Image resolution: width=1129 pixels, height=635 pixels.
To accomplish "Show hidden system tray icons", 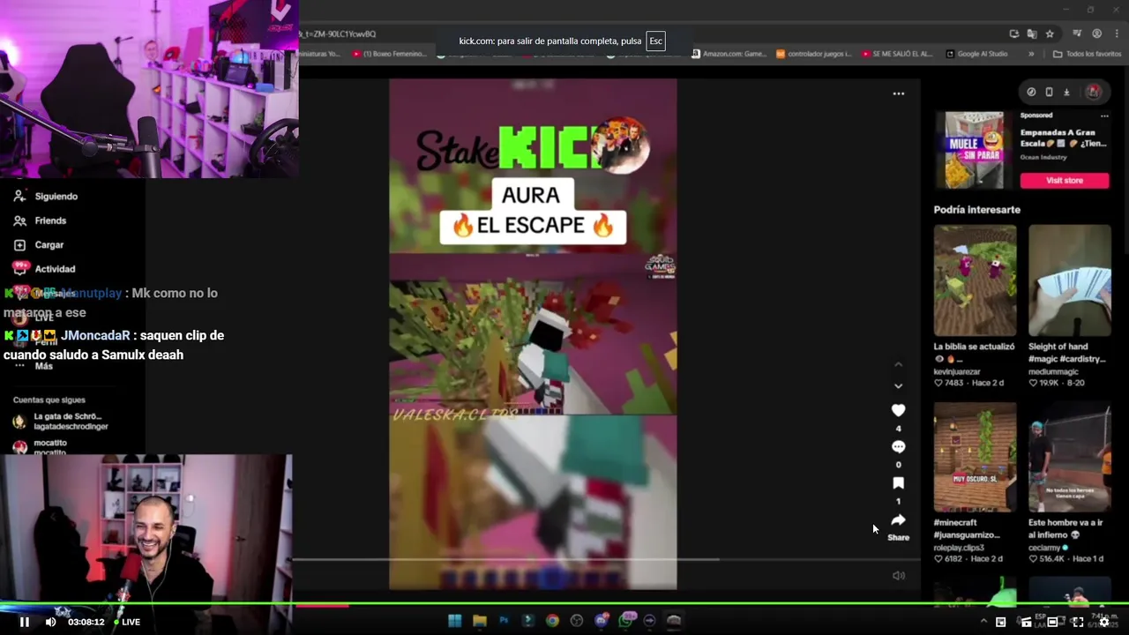I will [x=984, y=622].
